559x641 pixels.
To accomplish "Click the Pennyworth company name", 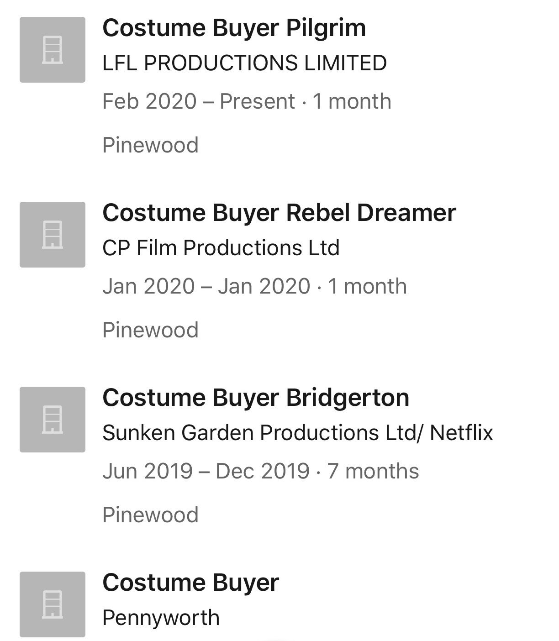I will click(x=161, y=618).
